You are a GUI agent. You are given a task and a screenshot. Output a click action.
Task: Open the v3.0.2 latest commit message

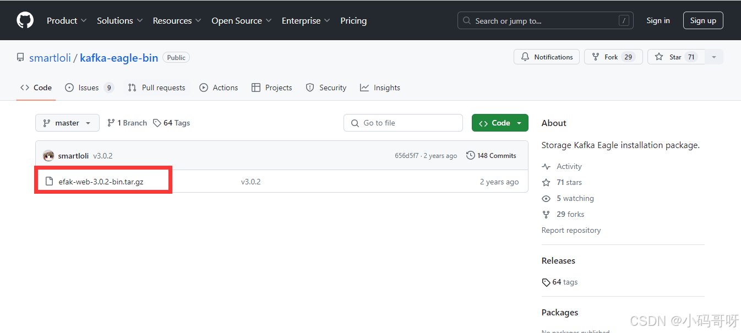coord(102,156)
